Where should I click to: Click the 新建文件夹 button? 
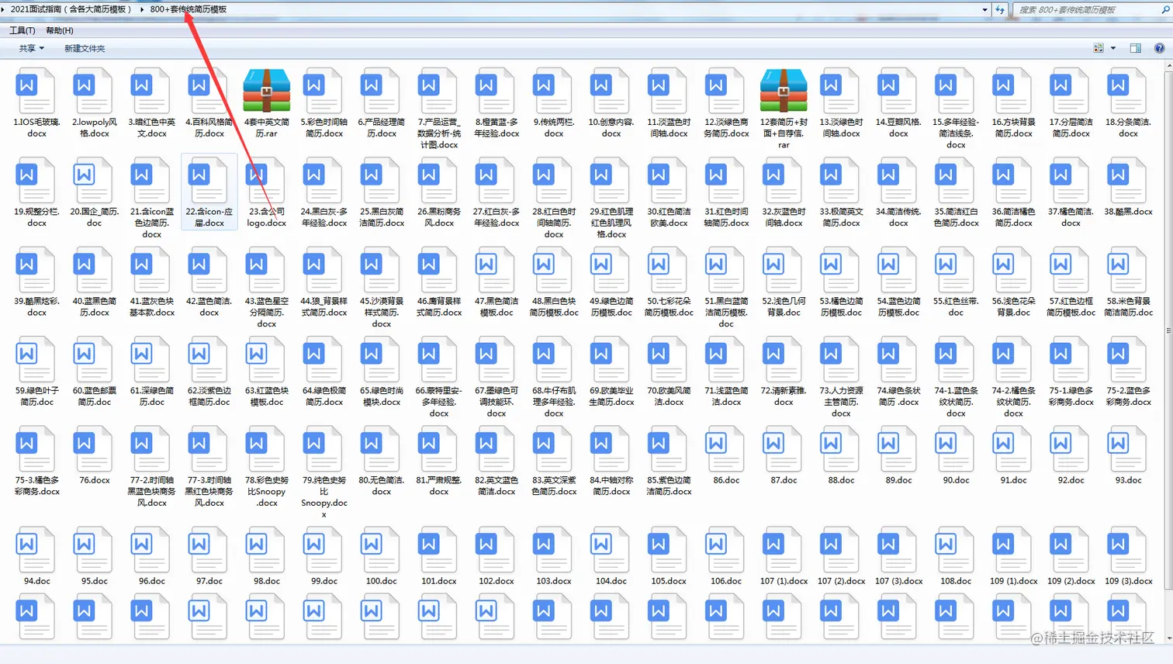pyautogui.click(x=85, y=48)
